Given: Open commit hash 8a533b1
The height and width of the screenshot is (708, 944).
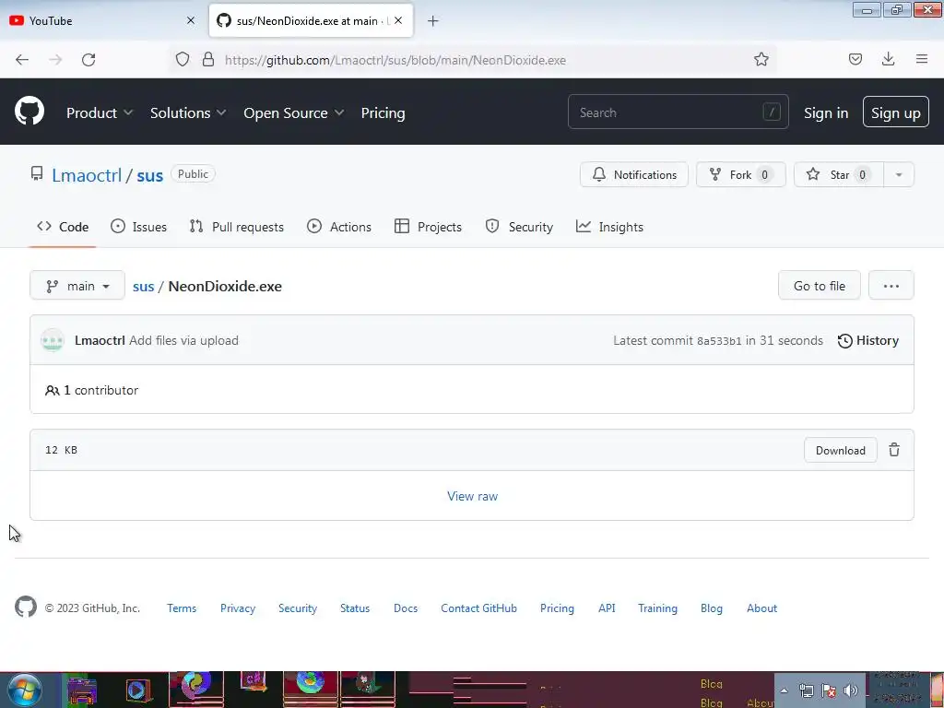Looking at the screenshot, I should (719, 341).
